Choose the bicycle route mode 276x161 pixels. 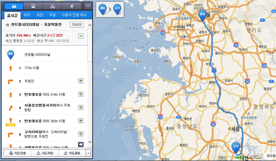click(x=52, y=6)
